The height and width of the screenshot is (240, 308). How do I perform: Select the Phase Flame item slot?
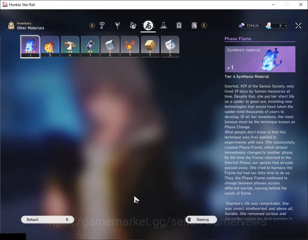30,46
